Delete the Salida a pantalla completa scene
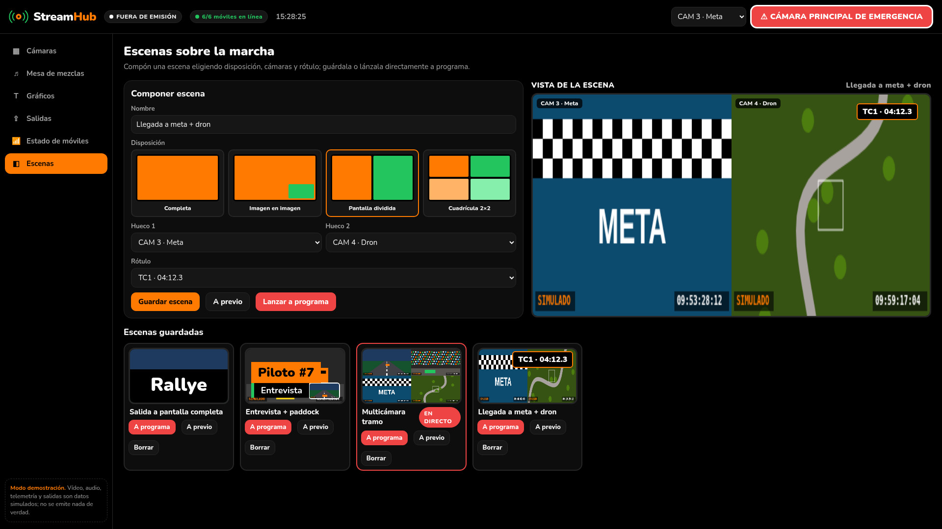Screen dimensions: 942x529 coord(144,448)
